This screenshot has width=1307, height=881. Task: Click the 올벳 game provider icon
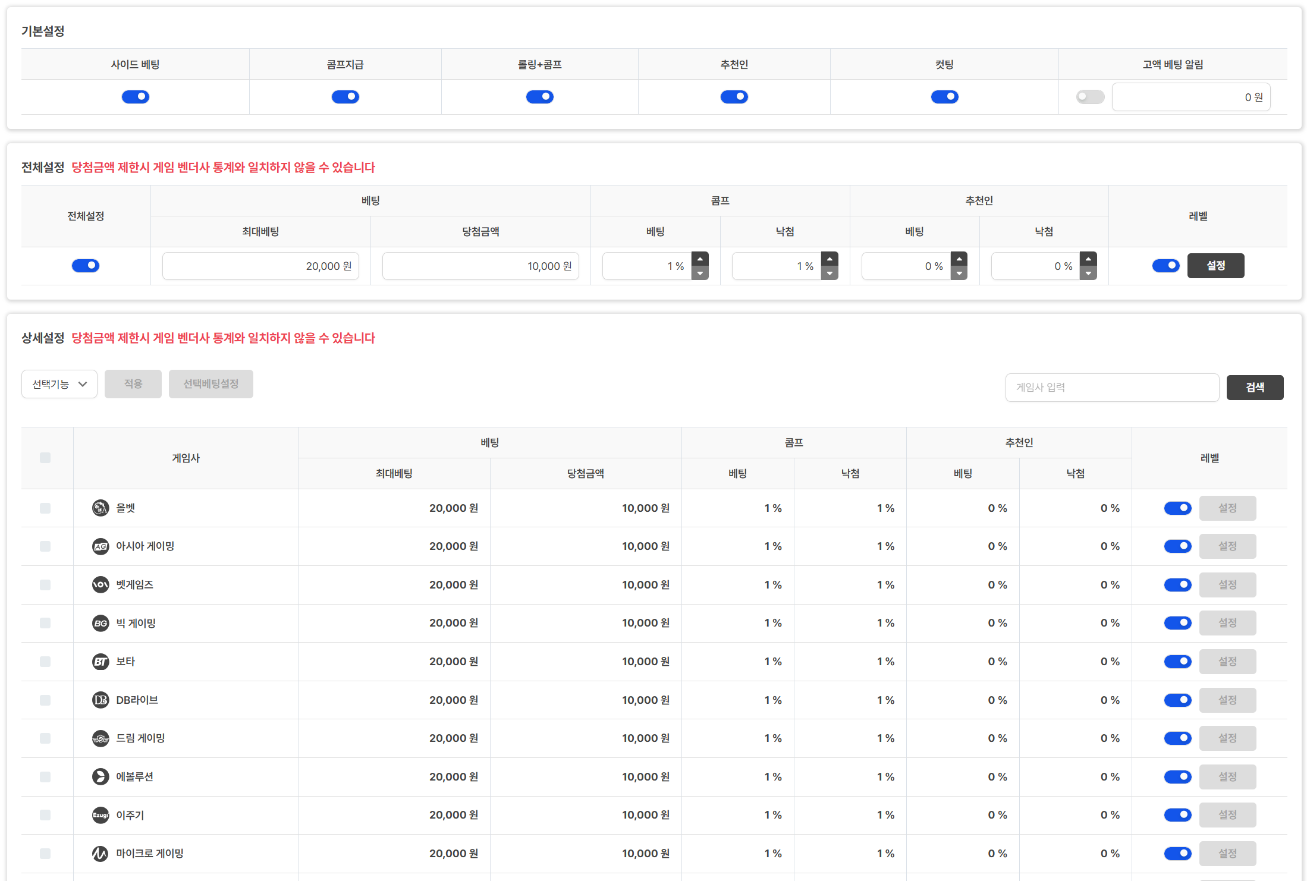(100, 508)
